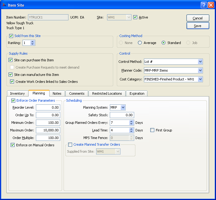
Task: Increase the Ranking spinner value
Action: click(x=33, y=42)
